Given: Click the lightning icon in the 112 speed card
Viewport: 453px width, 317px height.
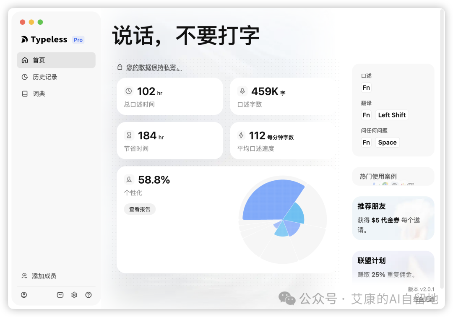Looking at the screenshot, I should (241, 135).
